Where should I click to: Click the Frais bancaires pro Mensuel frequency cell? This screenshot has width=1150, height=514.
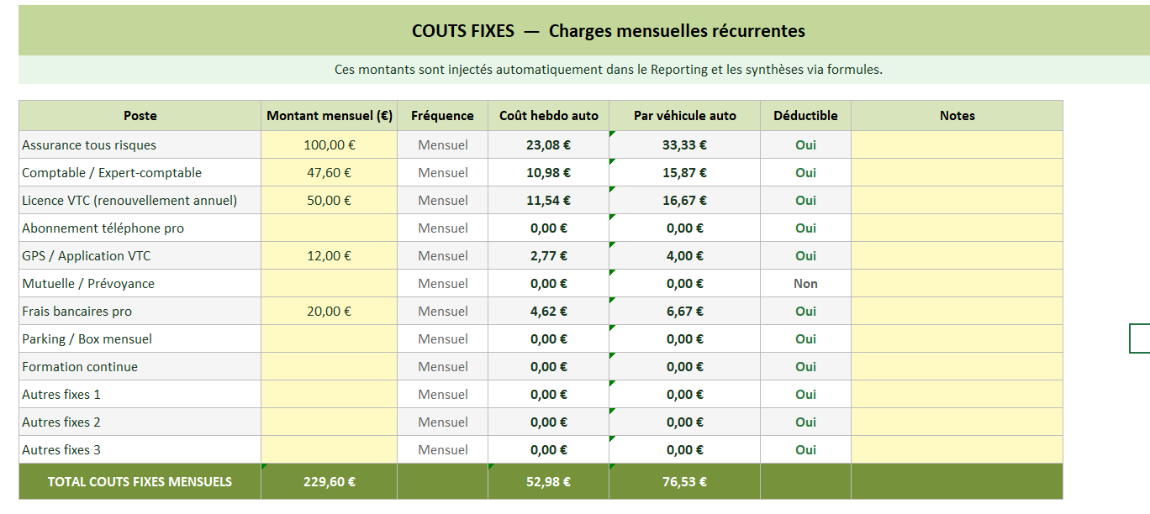442,311
